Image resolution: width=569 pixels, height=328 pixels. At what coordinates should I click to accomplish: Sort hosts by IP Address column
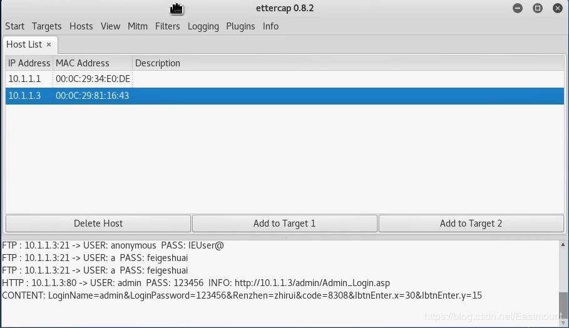pyautogui.click(x=29, y=63)
